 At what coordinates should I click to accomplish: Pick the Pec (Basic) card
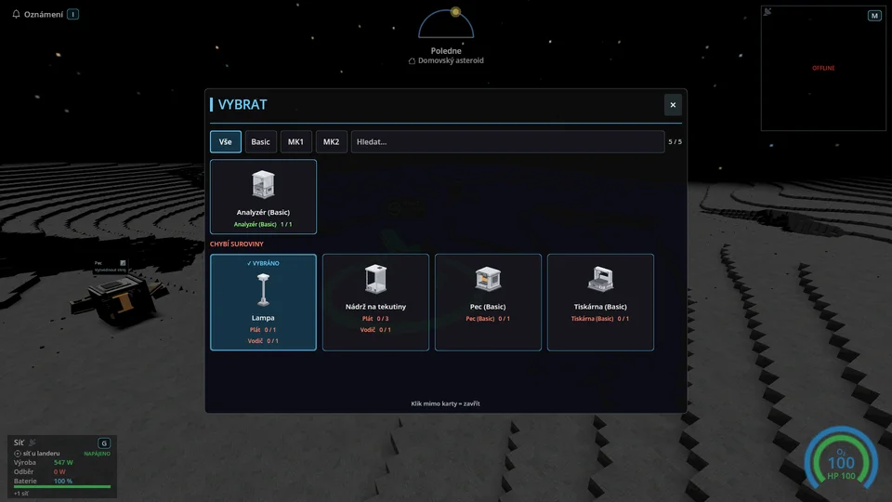tap(488, 302)
